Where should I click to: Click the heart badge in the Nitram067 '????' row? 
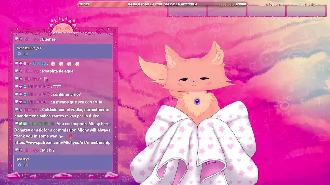[20, 87]
